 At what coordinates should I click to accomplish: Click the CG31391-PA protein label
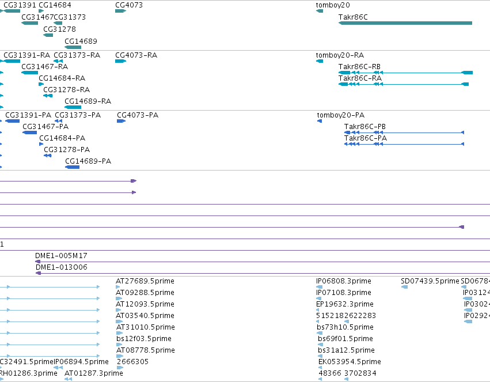tap(28, 115)
